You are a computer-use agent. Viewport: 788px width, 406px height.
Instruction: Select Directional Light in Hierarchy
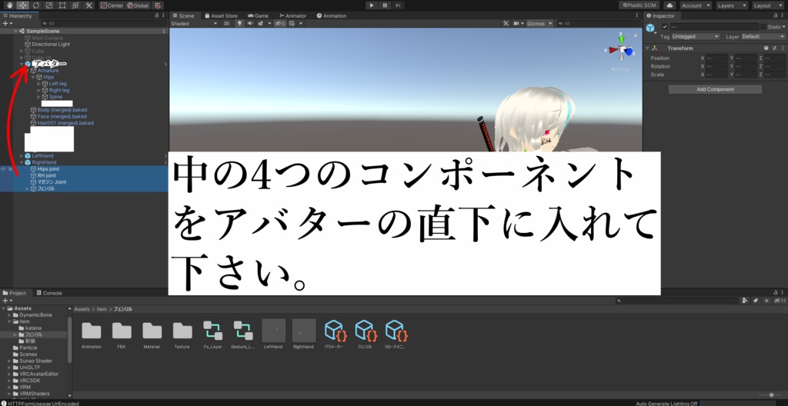tap(51, 45)
